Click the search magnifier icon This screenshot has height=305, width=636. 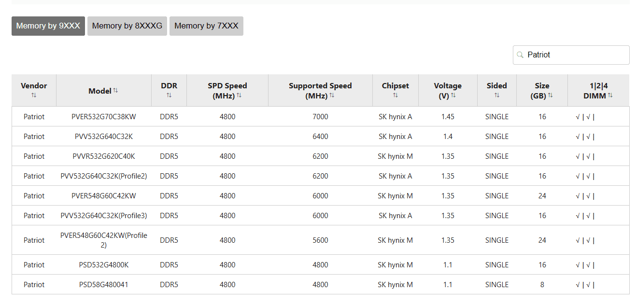coord(520,55)
